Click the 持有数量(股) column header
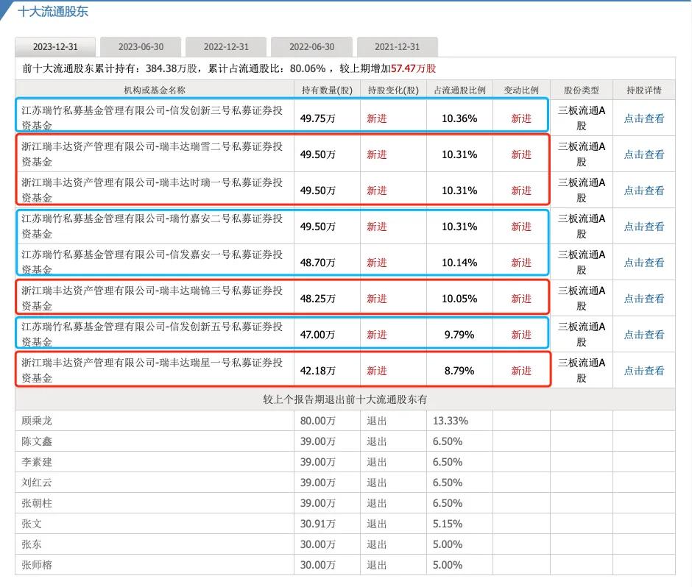The height and width of the screenshot is (587, 692). [325, 90]
